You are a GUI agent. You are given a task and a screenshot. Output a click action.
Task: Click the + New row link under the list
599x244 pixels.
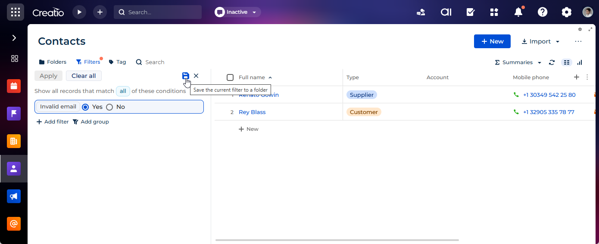249,129
